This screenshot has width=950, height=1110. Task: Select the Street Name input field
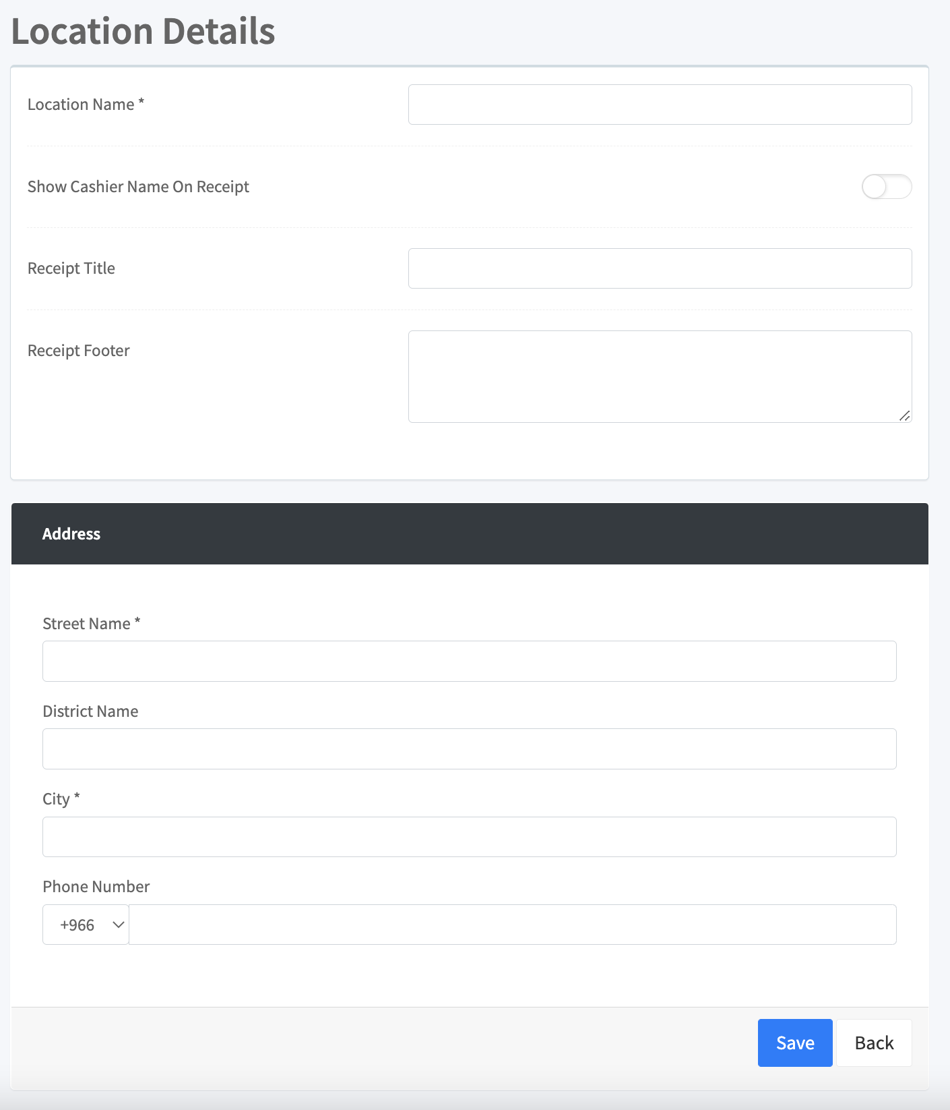point(469,661)
